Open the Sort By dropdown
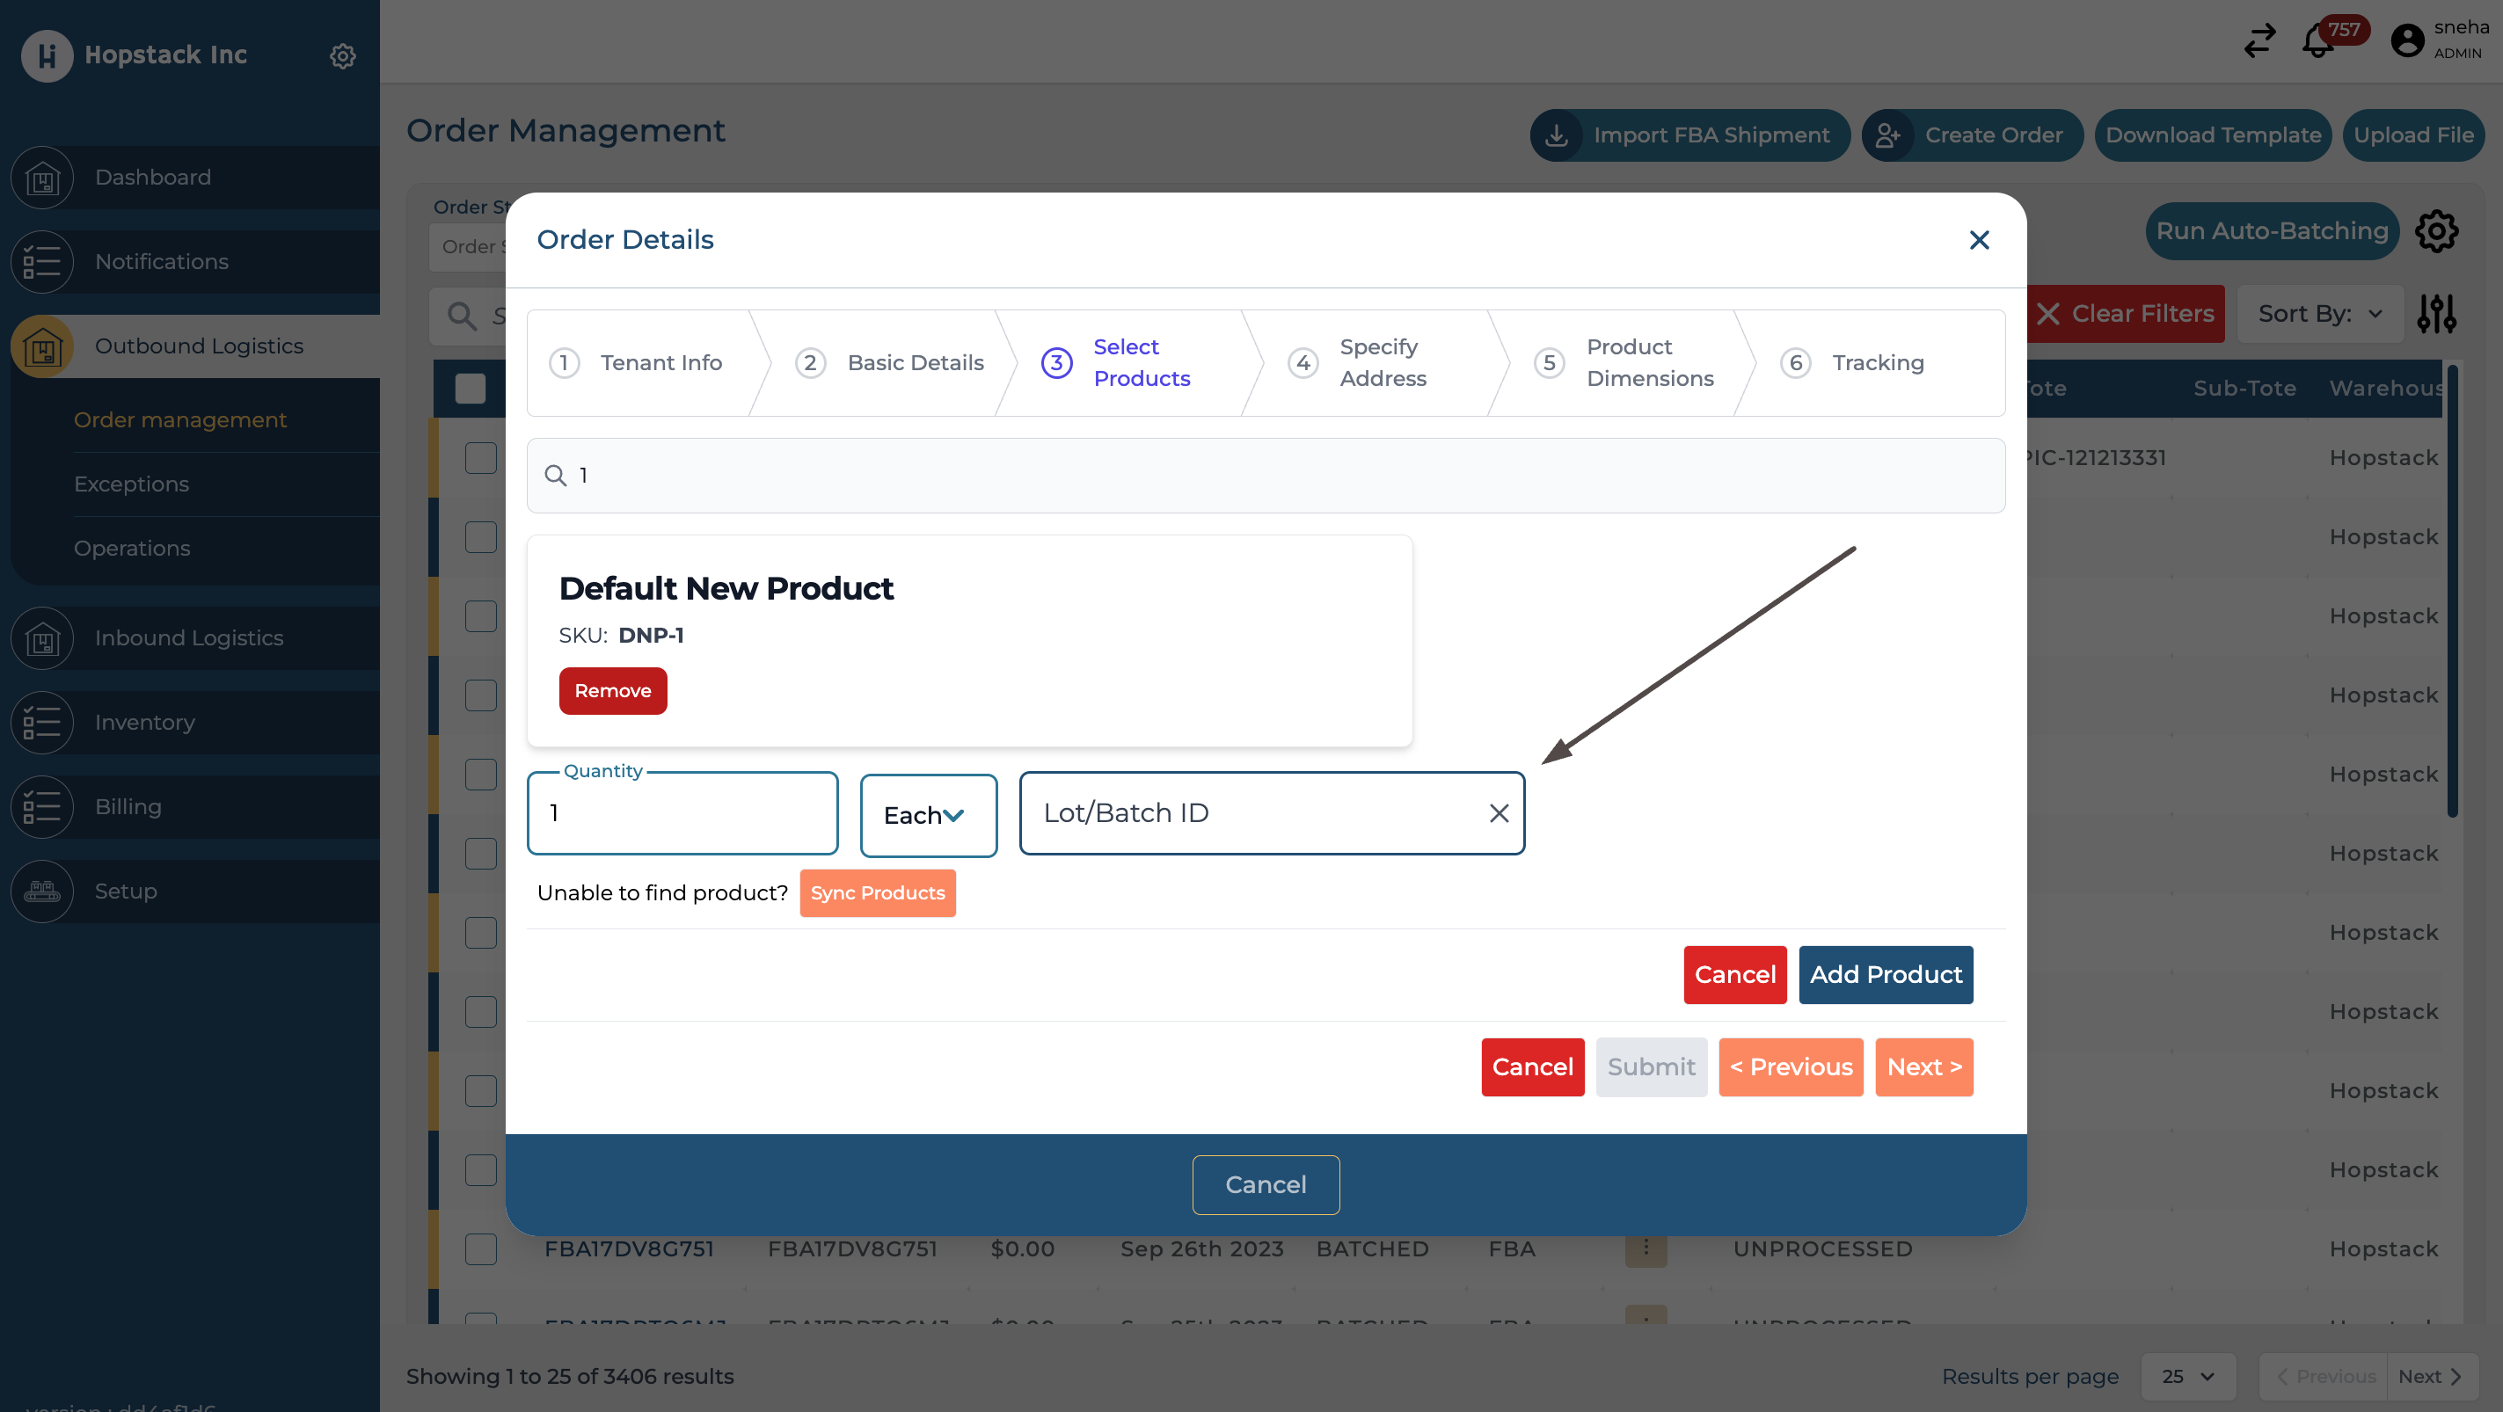Image resolution: width=2503 pixels, height=1412 pixels. pos(2319,314)
